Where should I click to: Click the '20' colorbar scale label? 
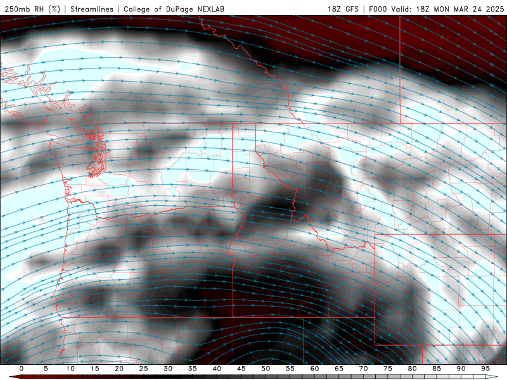pos(119,369)
